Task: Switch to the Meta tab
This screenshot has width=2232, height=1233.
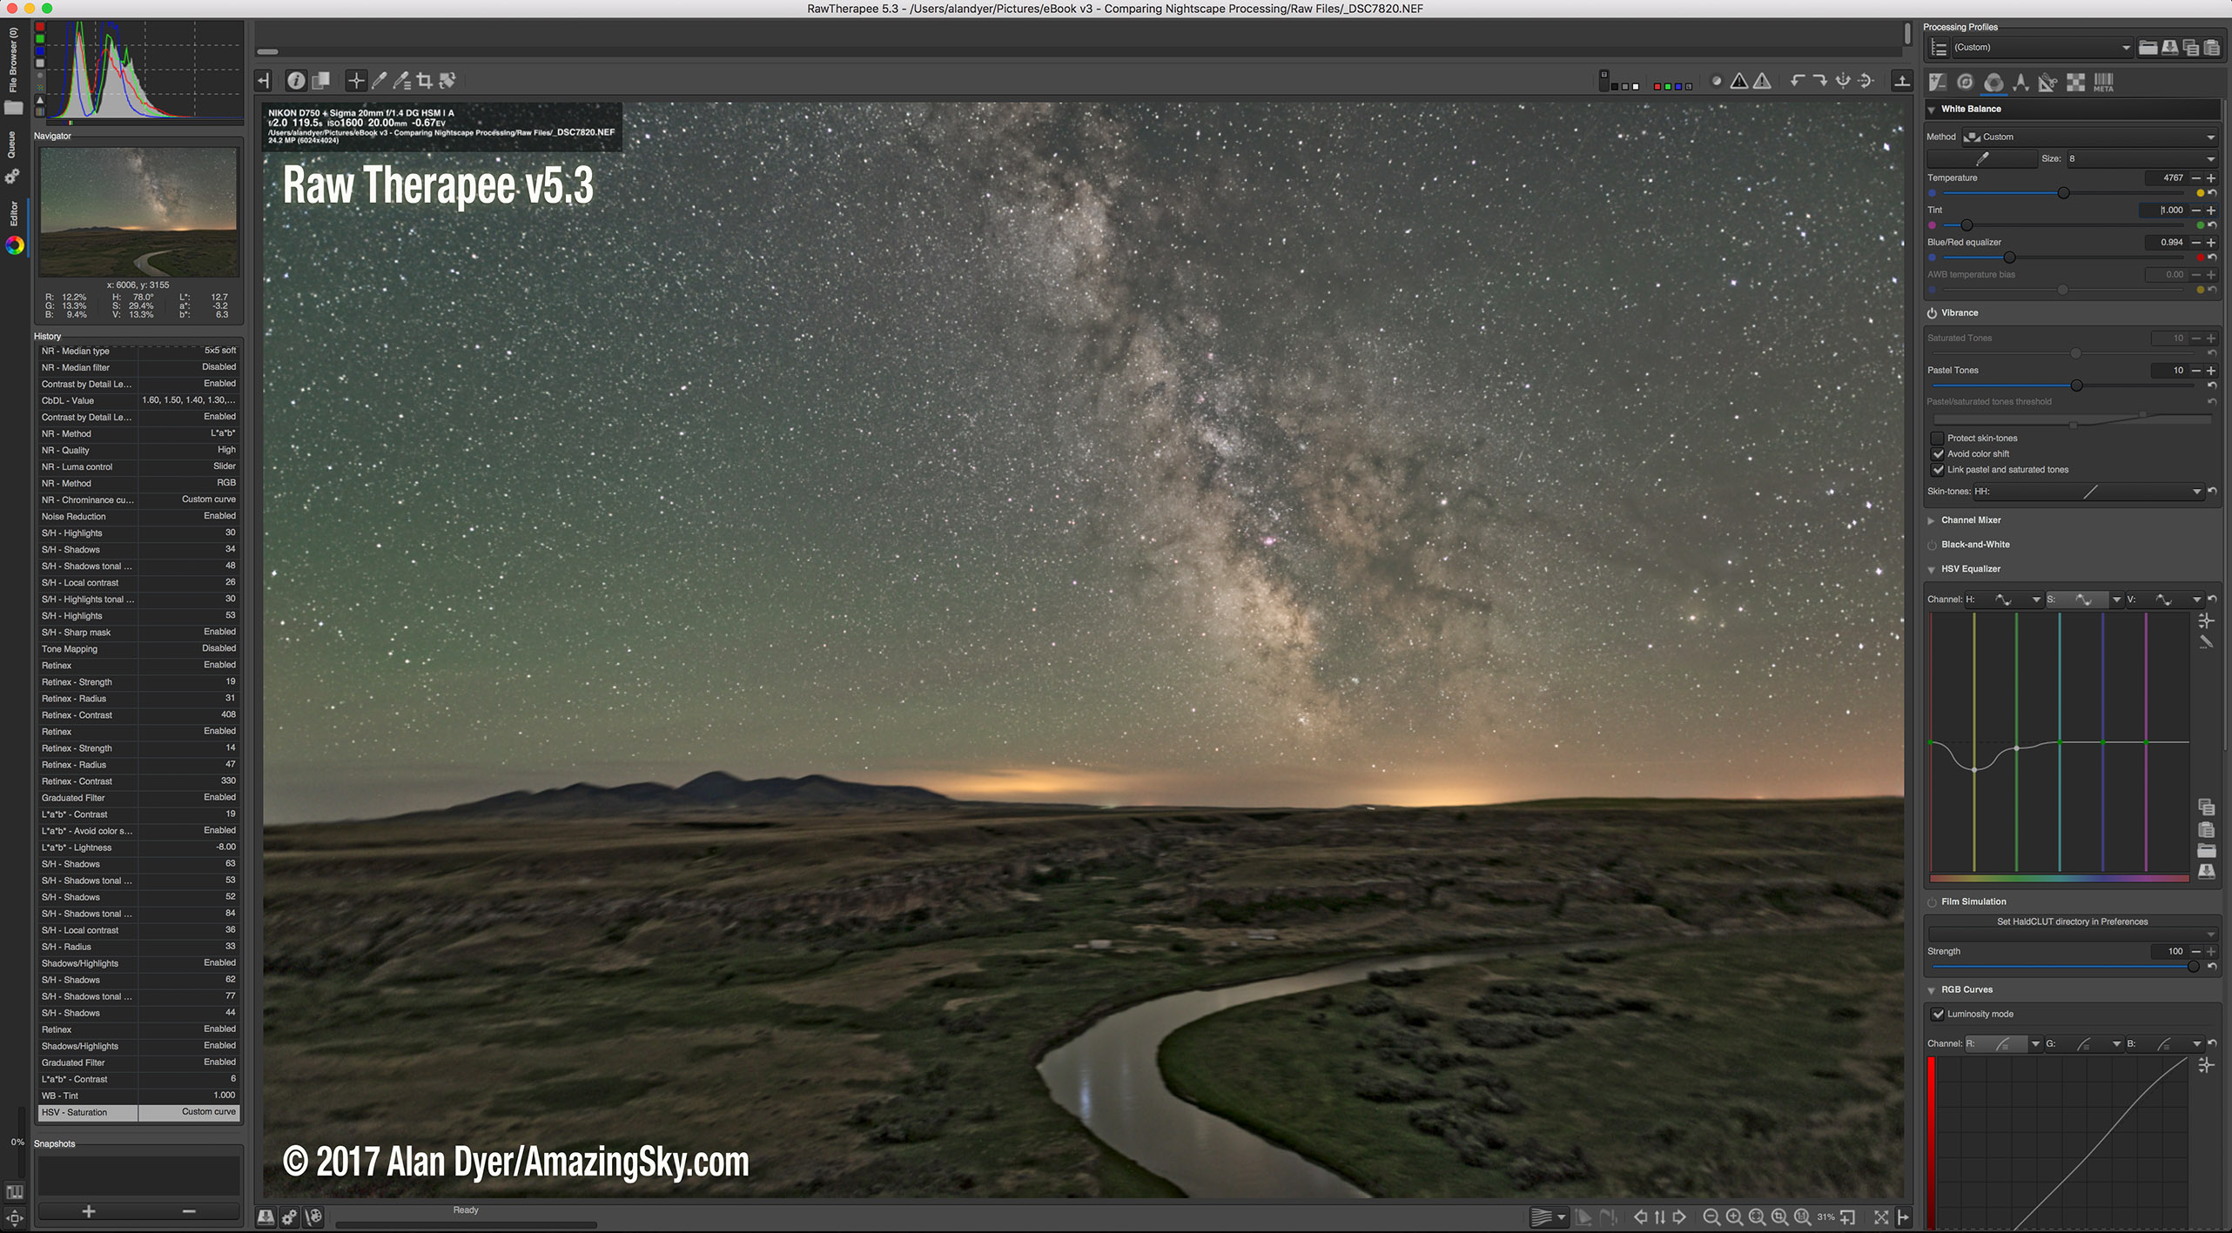Action: [2103, 83]
